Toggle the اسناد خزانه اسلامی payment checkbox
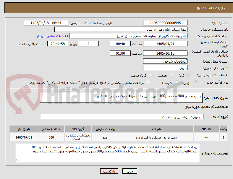Screen dimensions: 233x179 click(148, 82)
